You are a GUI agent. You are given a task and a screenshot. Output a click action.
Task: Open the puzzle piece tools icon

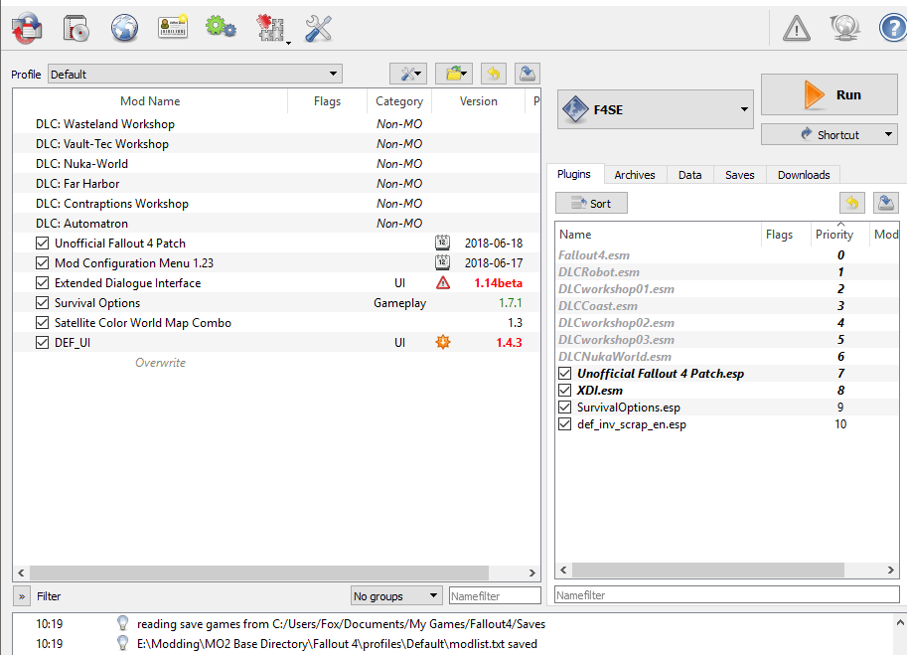point(272,29)
